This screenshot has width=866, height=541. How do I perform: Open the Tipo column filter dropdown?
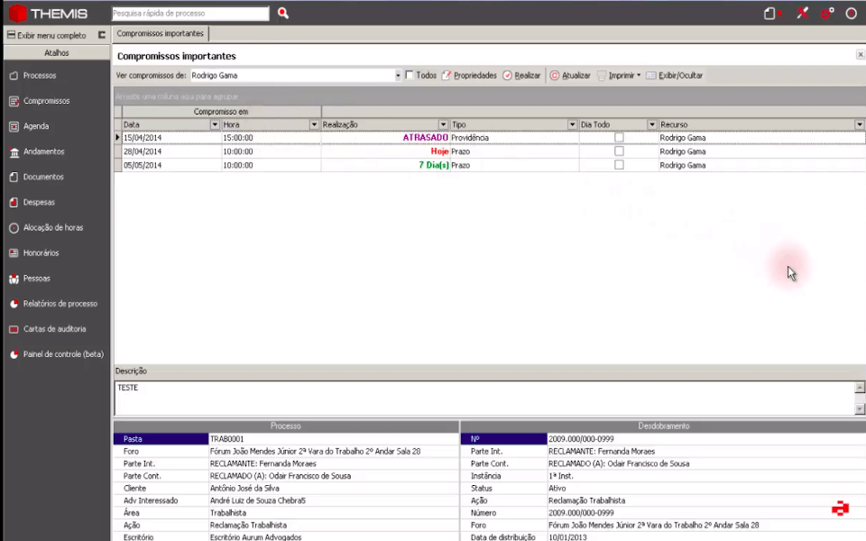tap(572, 124)
